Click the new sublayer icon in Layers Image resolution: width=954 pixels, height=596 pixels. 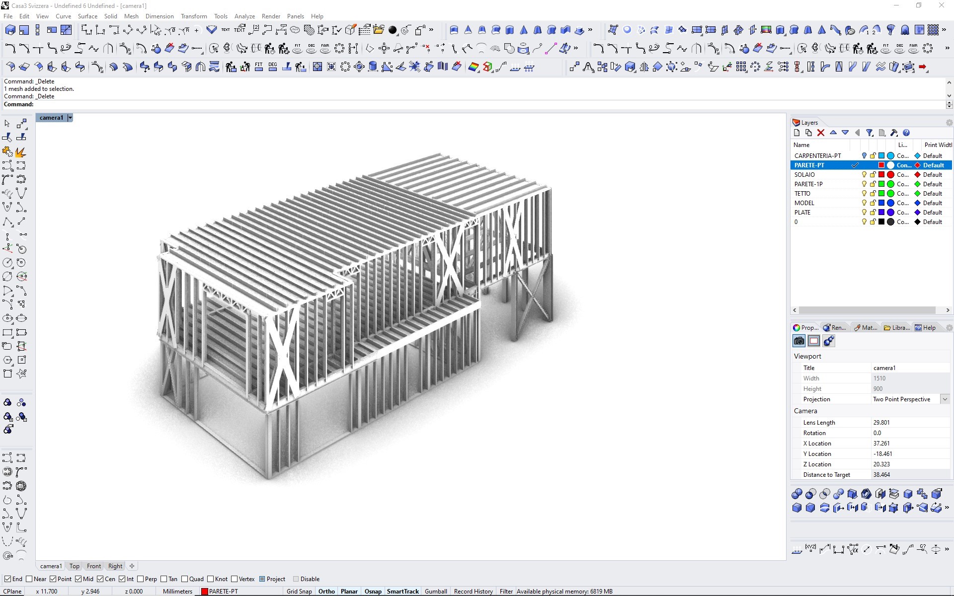[808, 133]
